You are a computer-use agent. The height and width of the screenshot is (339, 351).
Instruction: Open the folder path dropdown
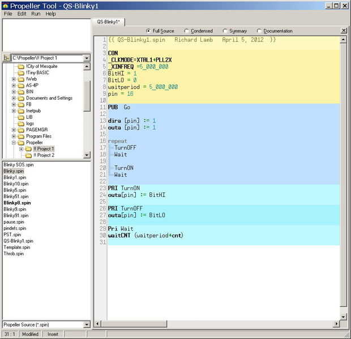tap(87, 58)
